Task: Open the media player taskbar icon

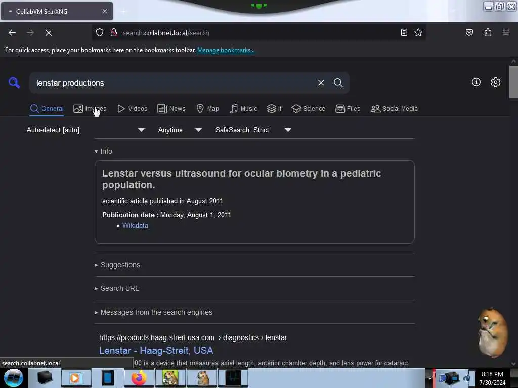Action: point(76,378)
